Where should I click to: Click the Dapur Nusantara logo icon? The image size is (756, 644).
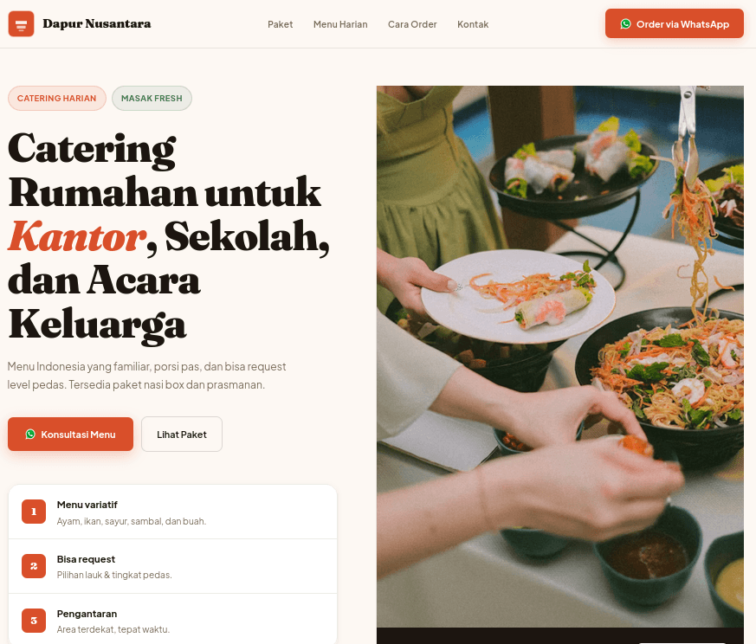21,23
